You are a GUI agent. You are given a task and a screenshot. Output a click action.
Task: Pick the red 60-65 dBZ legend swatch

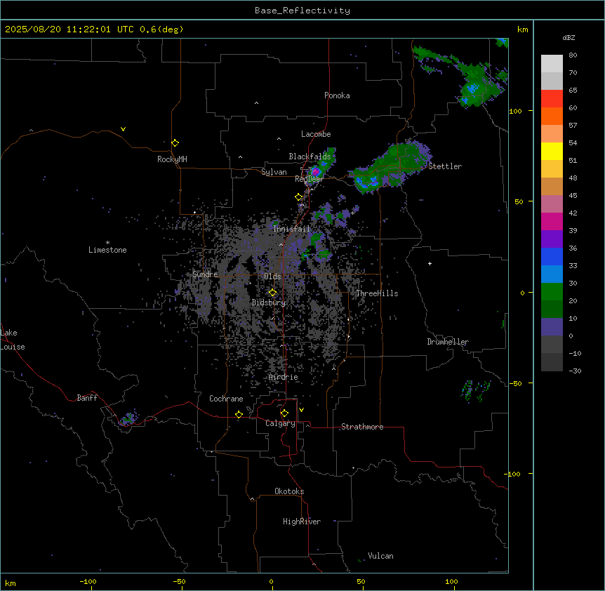pyautogui.click(x=552, y=98)
